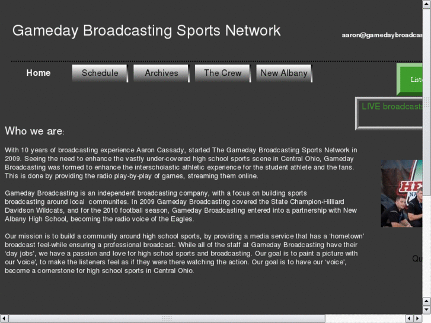This screenshot has height=323, width=431.
Task: Click the paragraph starting 'With 10 years'
Action: [181, 163]
